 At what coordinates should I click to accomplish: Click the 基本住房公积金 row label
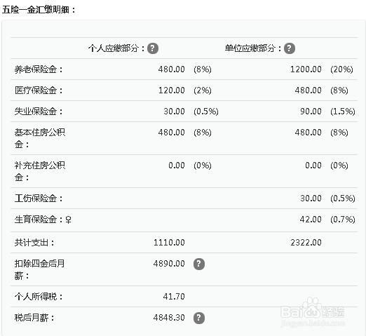[39, 138]
